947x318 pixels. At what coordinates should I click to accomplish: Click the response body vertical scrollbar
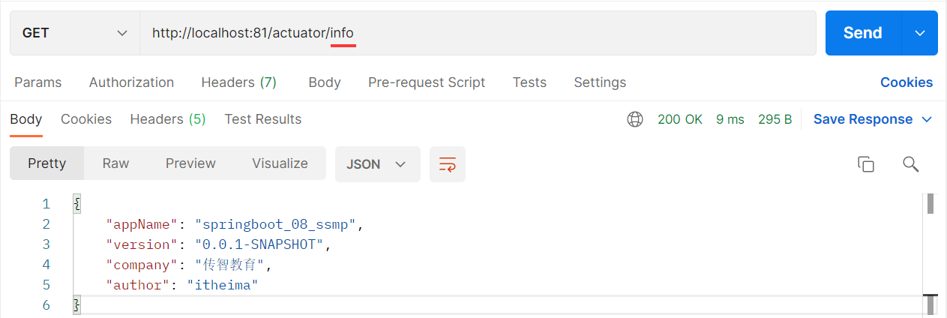(x=930, y=255)
